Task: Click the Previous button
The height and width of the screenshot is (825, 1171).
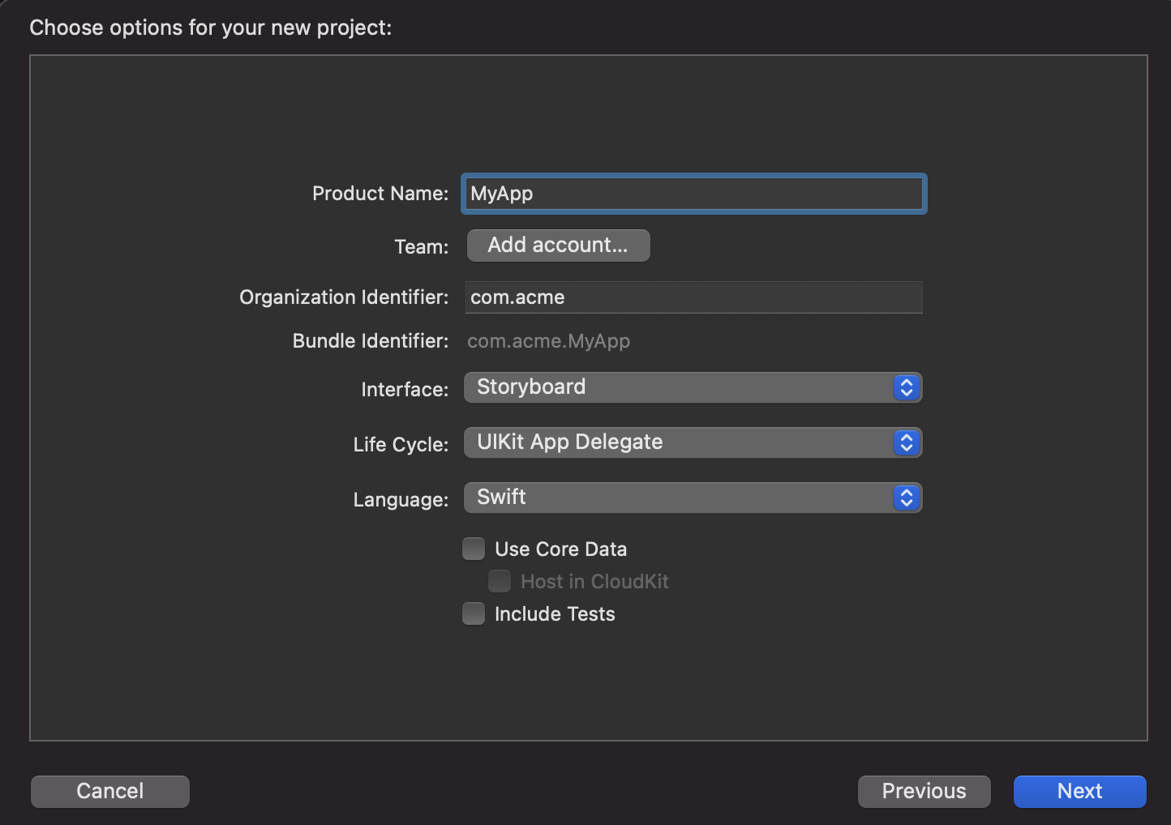Action: point(924,791)
